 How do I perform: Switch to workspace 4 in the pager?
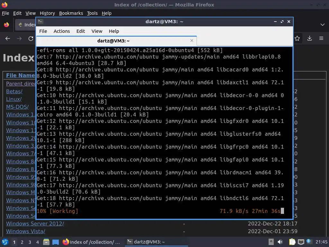pos(38,242)
